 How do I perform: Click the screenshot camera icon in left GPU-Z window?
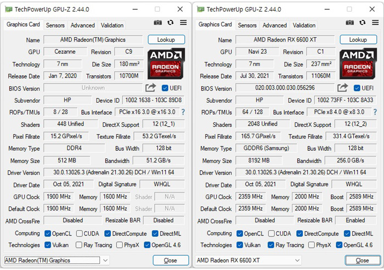(158, 22)
